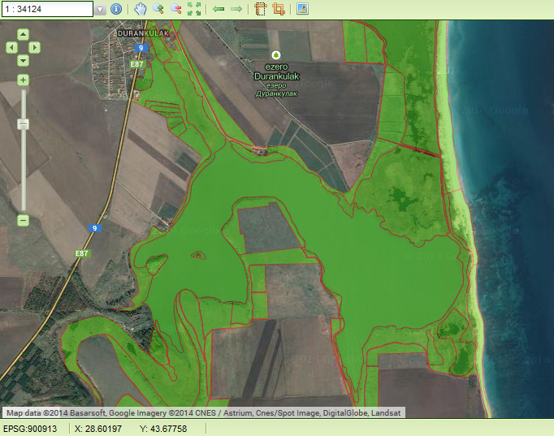The image size is (554, 436).
Task: Select the zoom in magnifier tool
Action: tap(158, 9)
